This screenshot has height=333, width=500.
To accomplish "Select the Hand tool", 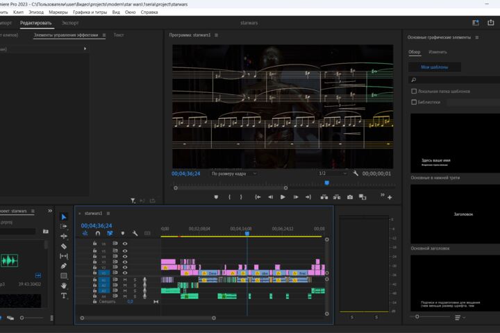I will (x=64, y=286).
